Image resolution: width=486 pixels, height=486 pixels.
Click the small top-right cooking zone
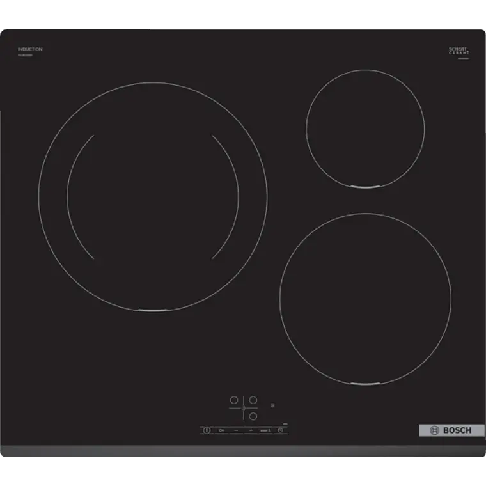365,129
